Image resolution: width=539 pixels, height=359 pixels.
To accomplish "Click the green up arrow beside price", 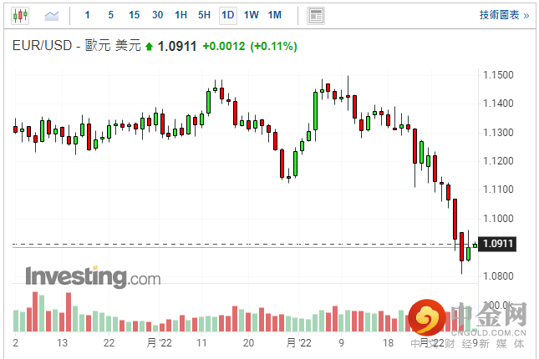I will click(150, 47).
